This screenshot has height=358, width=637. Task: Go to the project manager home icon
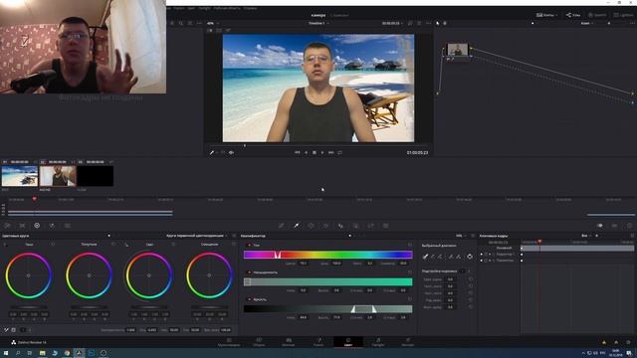tap(616, 342)
